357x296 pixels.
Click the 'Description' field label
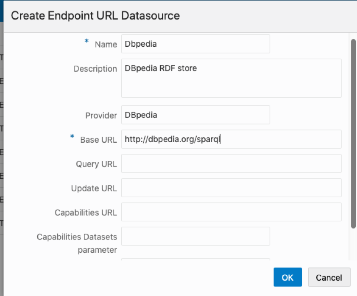click(95, 69)
